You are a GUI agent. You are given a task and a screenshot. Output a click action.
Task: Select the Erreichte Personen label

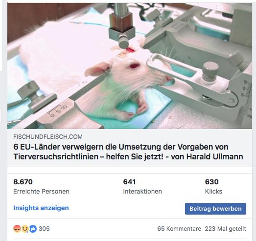(41, 191)
